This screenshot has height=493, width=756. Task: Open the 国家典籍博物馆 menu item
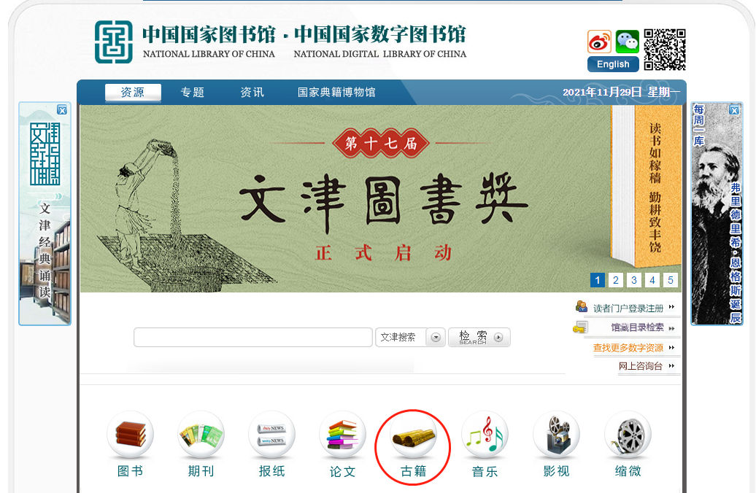[x=336, y=92]
